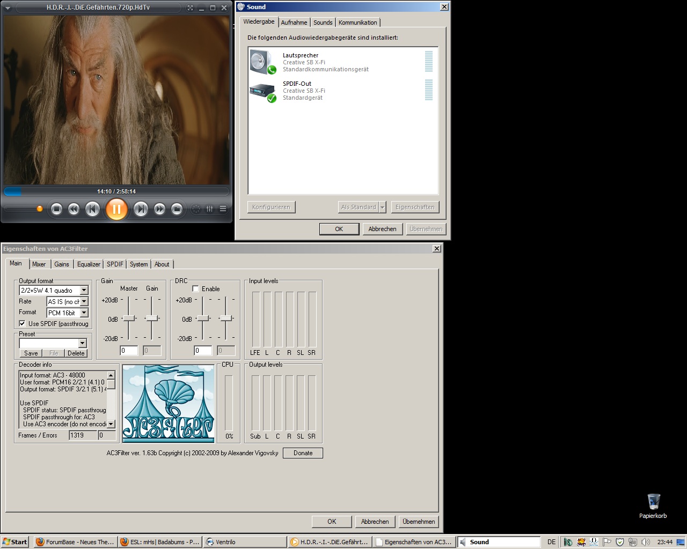The image size is (687, 549).
Task: Click the DE language indicator
Action: click(551, 542)
